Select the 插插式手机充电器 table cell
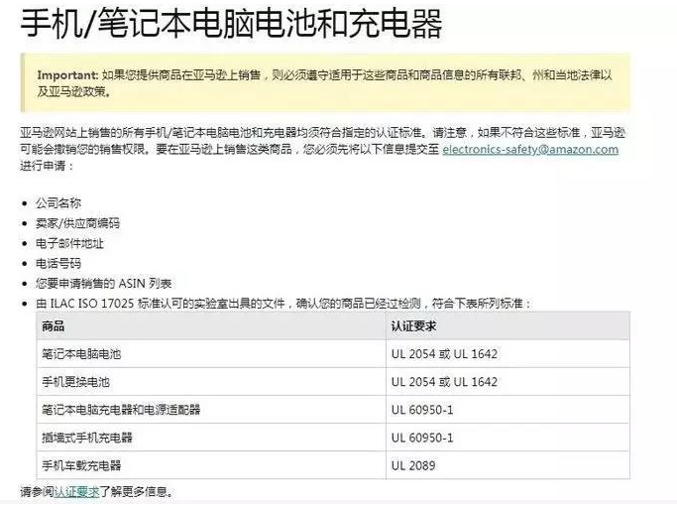This screenshot has height=507, width=677. [87, 437]
